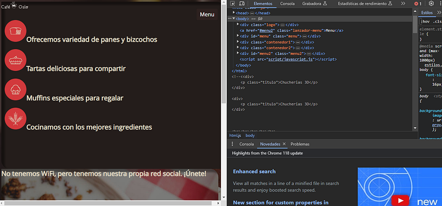Expand the div class logo node

tap(238, 25)
